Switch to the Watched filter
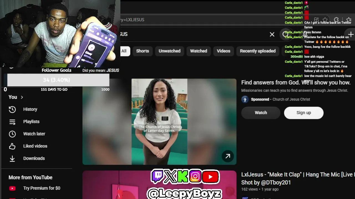This screenshot has height=199, width=355. pyautogui.click(x=199, y=51)
